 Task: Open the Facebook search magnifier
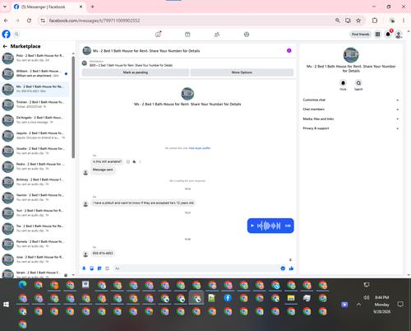(x=16, y=35)
